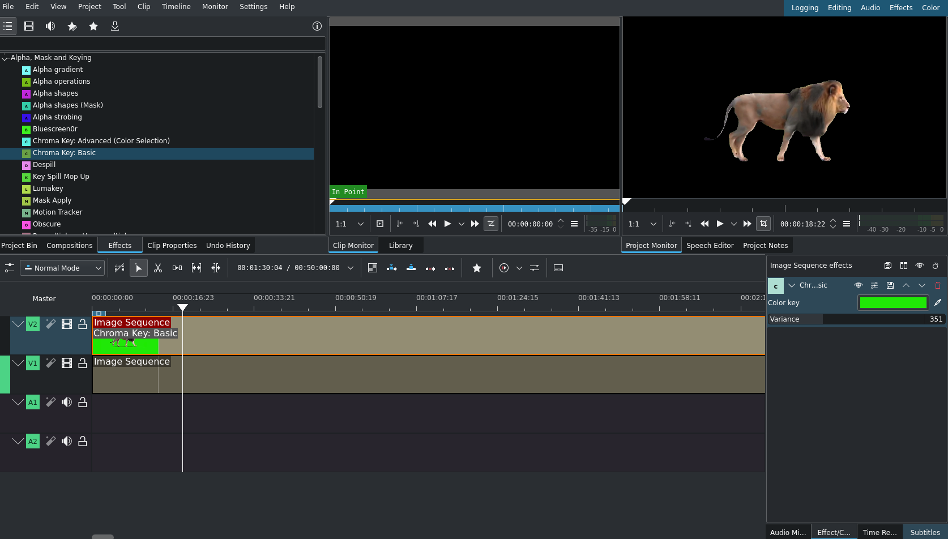Mute audio track A1
The image size is (948, 539).
[67, 402]
